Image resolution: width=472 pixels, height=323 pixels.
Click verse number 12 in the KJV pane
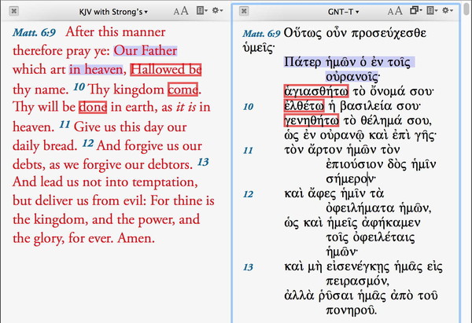88,143
